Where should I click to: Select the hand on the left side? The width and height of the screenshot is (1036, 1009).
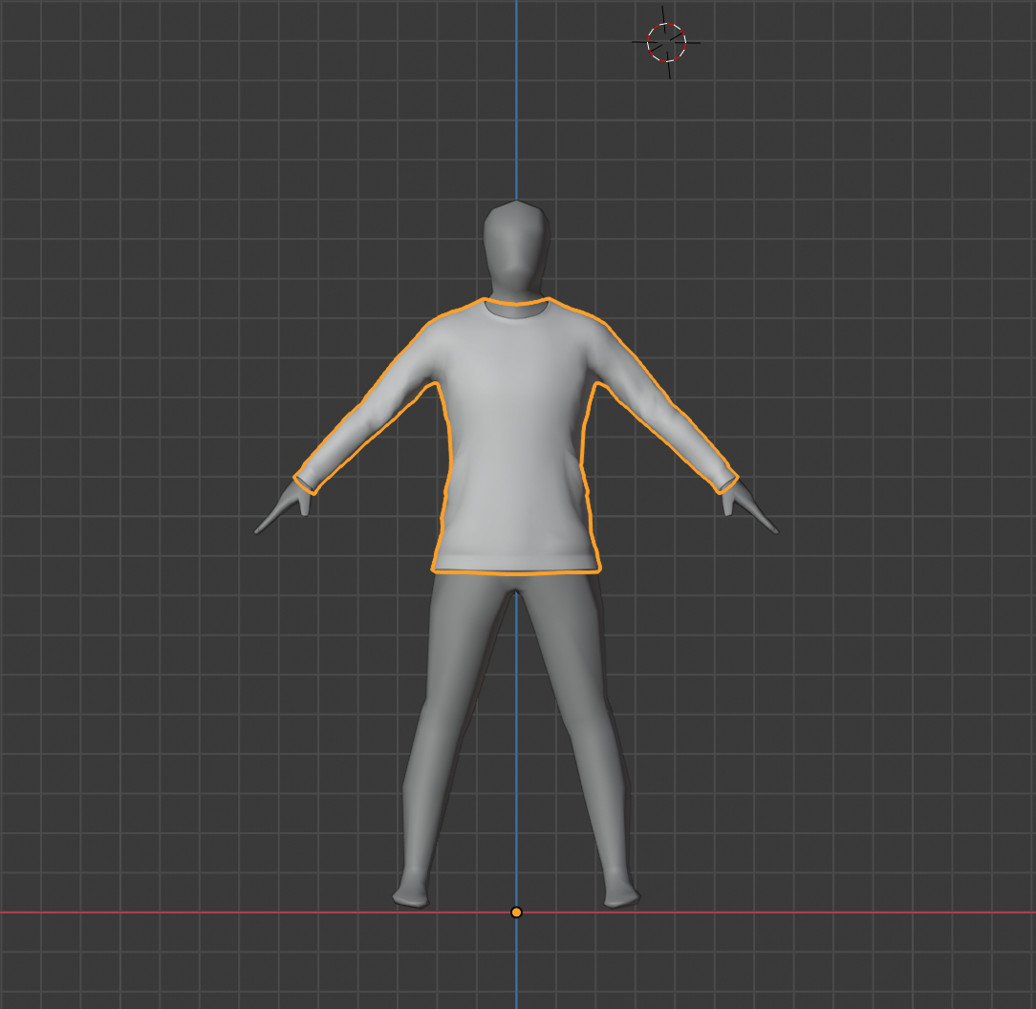click(285, 508)
